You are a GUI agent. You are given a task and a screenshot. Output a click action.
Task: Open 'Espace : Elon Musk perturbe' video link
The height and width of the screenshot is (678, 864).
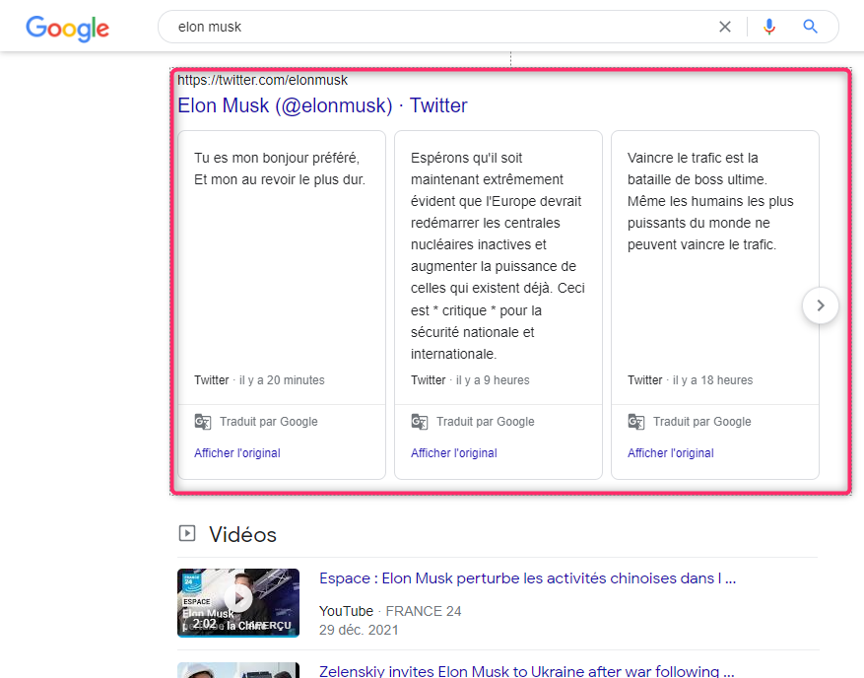tap(527, 578)
